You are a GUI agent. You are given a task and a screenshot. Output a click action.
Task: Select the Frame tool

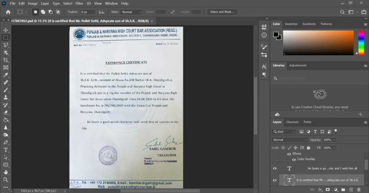tap(6, 68)
